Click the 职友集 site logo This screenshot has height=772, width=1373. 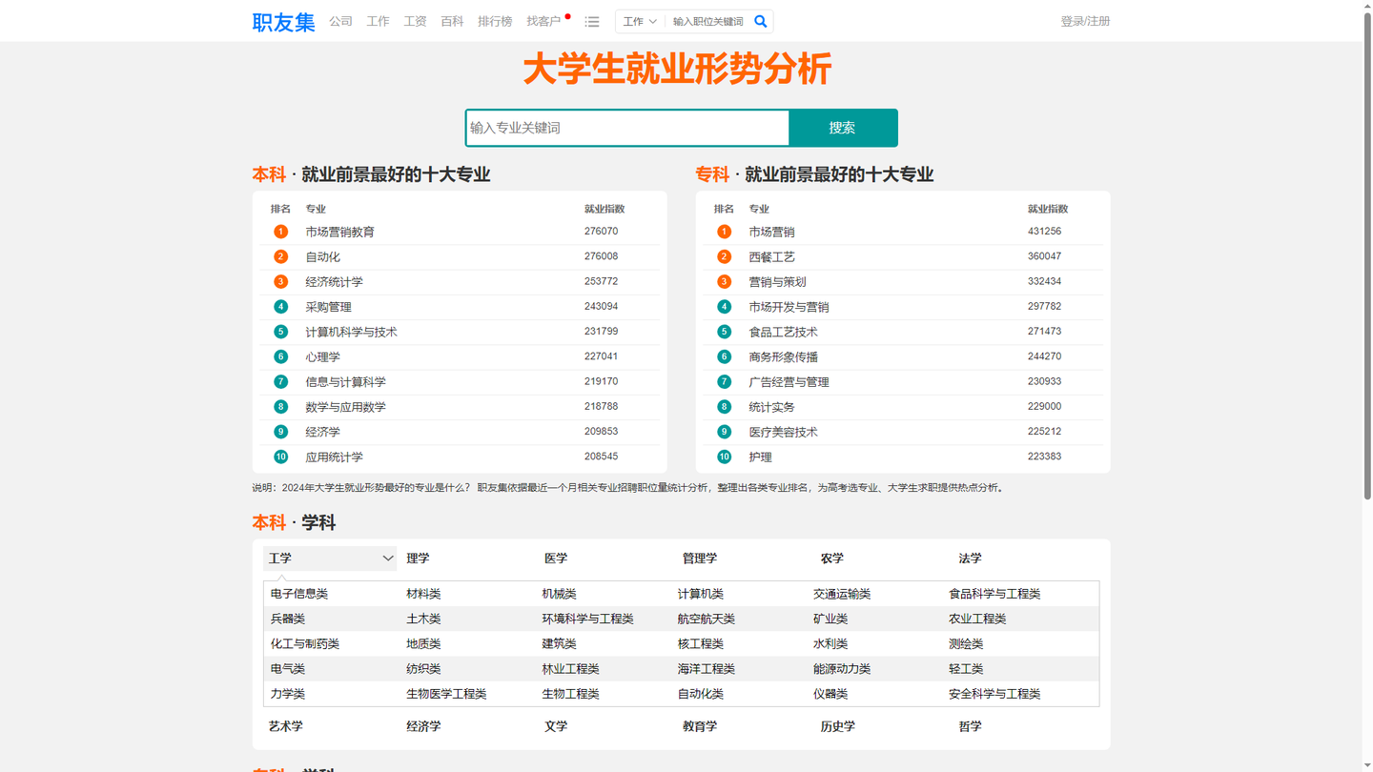(x=283, y=22)
